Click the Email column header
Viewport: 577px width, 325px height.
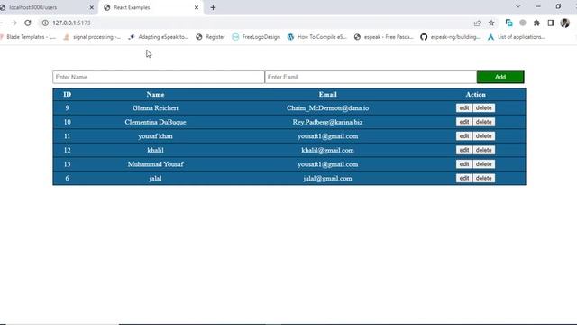coord(327,94)
